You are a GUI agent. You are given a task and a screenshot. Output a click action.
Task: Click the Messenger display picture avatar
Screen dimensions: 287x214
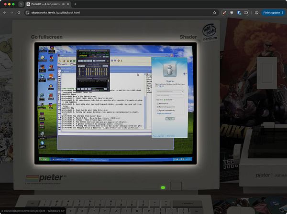click(x=170, y=70)
